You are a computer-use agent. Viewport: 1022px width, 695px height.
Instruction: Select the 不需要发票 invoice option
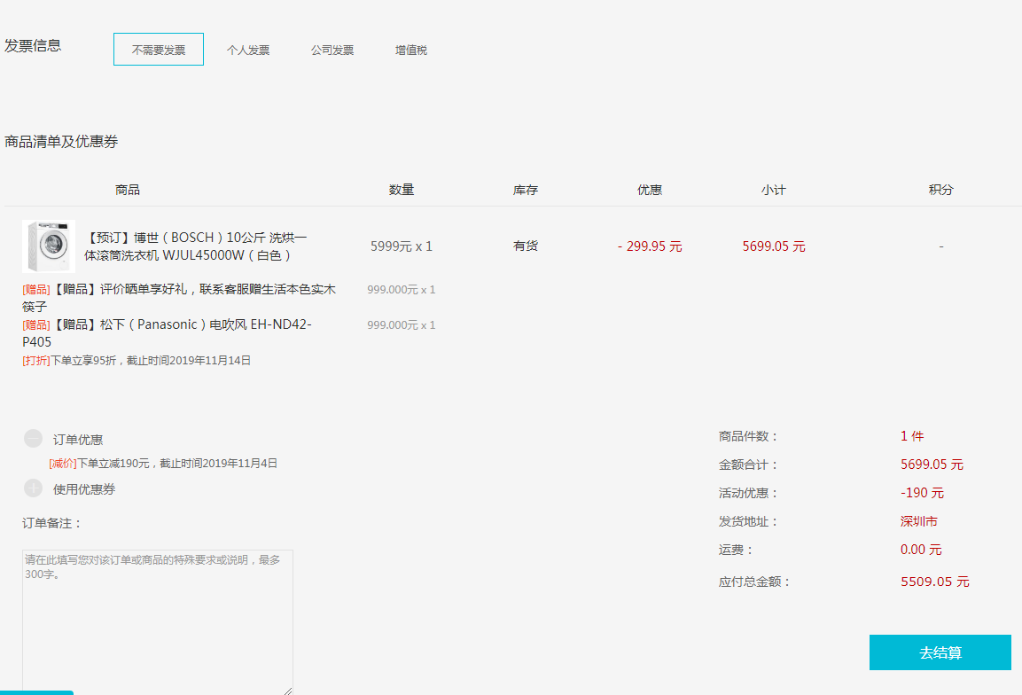[x=159, y=50]
